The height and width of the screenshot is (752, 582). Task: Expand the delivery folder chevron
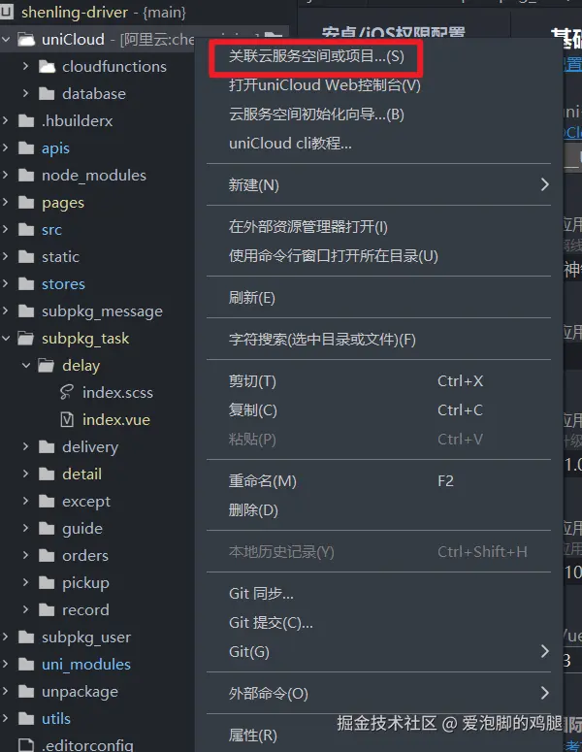[x=26, y=447]
